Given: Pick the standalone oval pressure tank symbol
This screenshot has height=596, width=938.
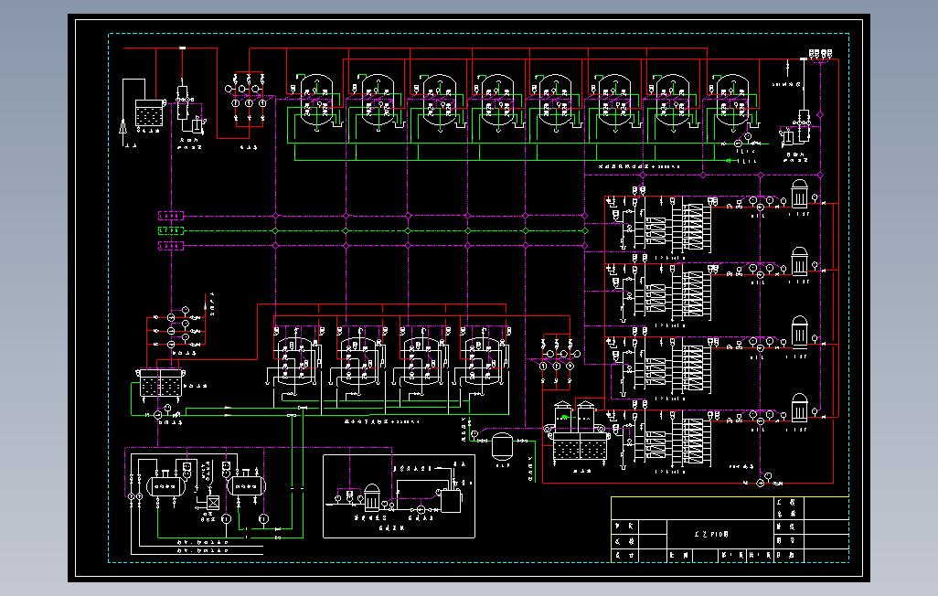Looking at the screenshot, I should click(x=501, y=447).
